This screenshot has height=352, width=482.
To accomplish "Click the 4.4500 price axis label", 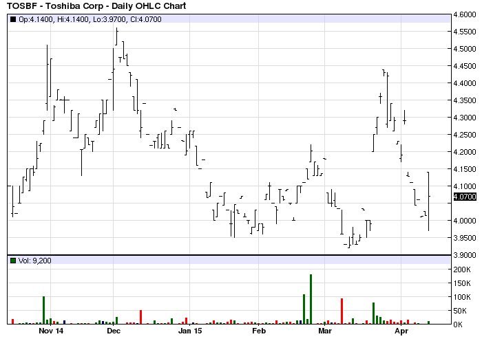I will click(465, 66).
